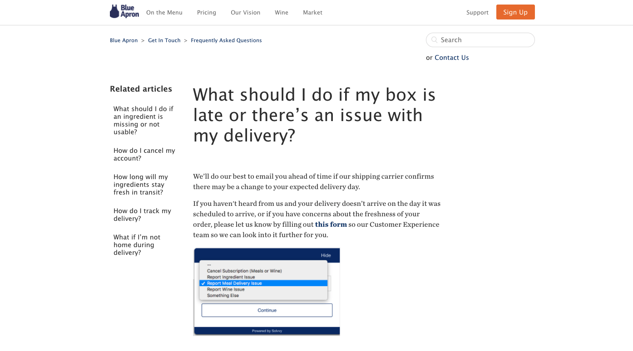Go to Our Vision page
The height and width of the screenshot is (351, 633).
coord(246,13)
